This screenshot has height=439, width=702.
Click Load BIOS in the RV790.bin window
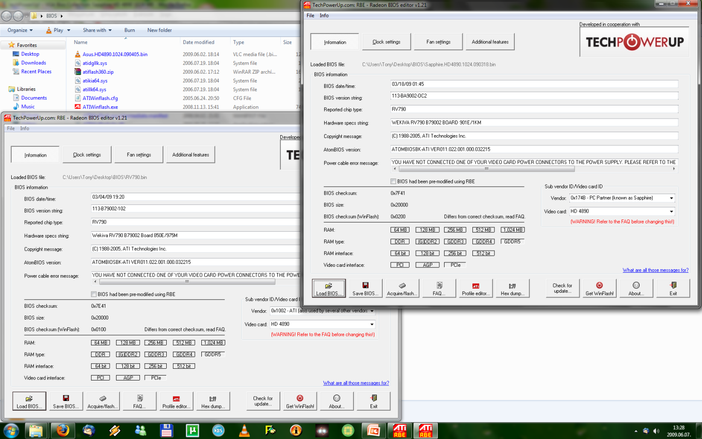(x=29, y=401)
